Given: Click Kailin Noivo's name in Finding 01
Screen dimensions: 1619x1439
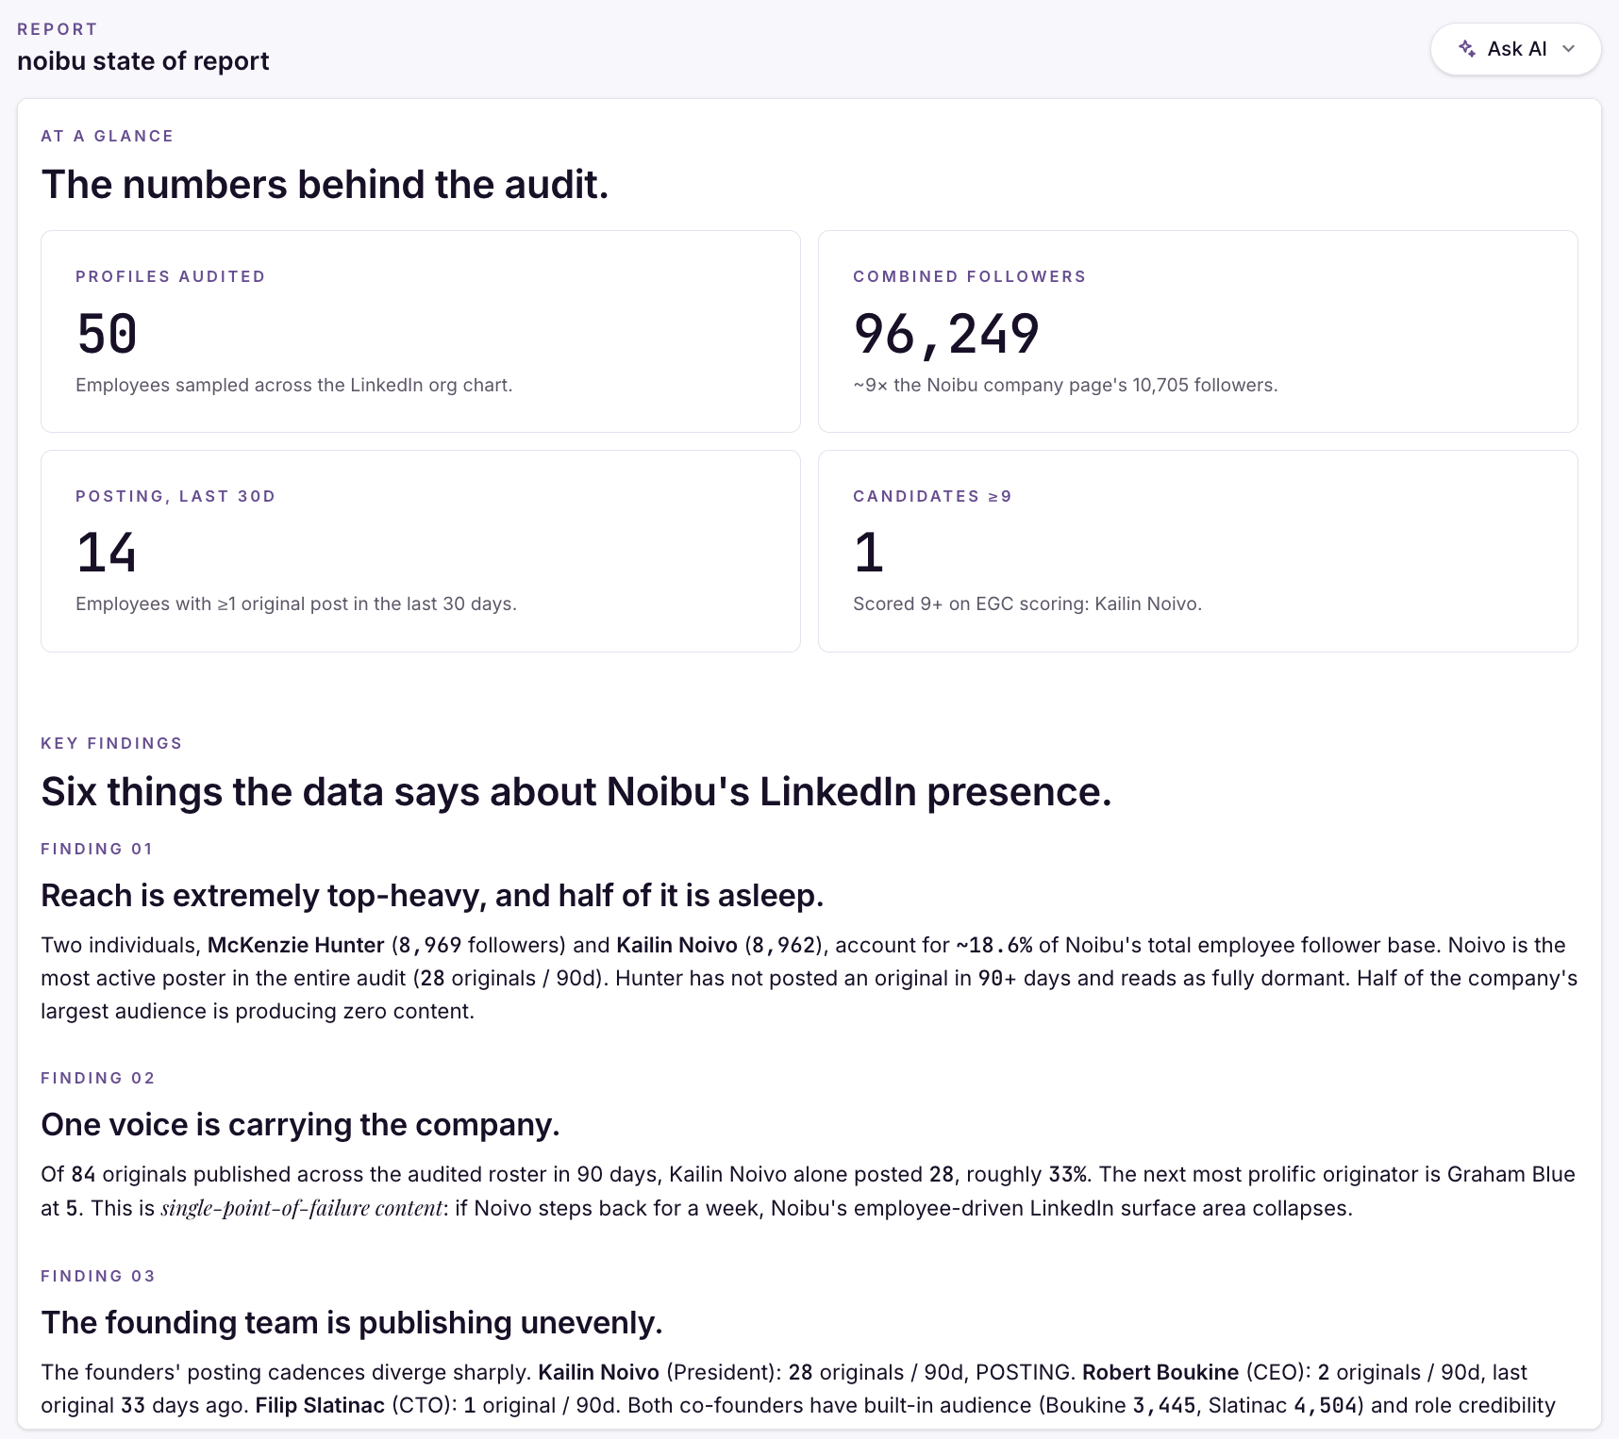Looking at the screenshot, I should tap(676, 945).
